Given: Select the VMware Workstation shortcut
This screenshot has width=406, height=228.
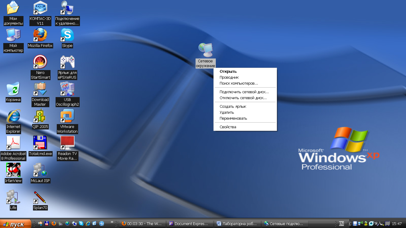Looking at the screenshot, I should pyautogui.click(x=67, y=121).
